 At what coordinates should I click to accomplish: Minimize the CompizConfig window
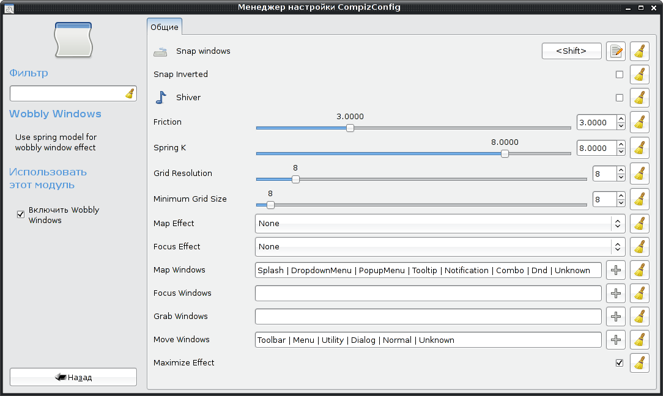click(x=628, y=8)
